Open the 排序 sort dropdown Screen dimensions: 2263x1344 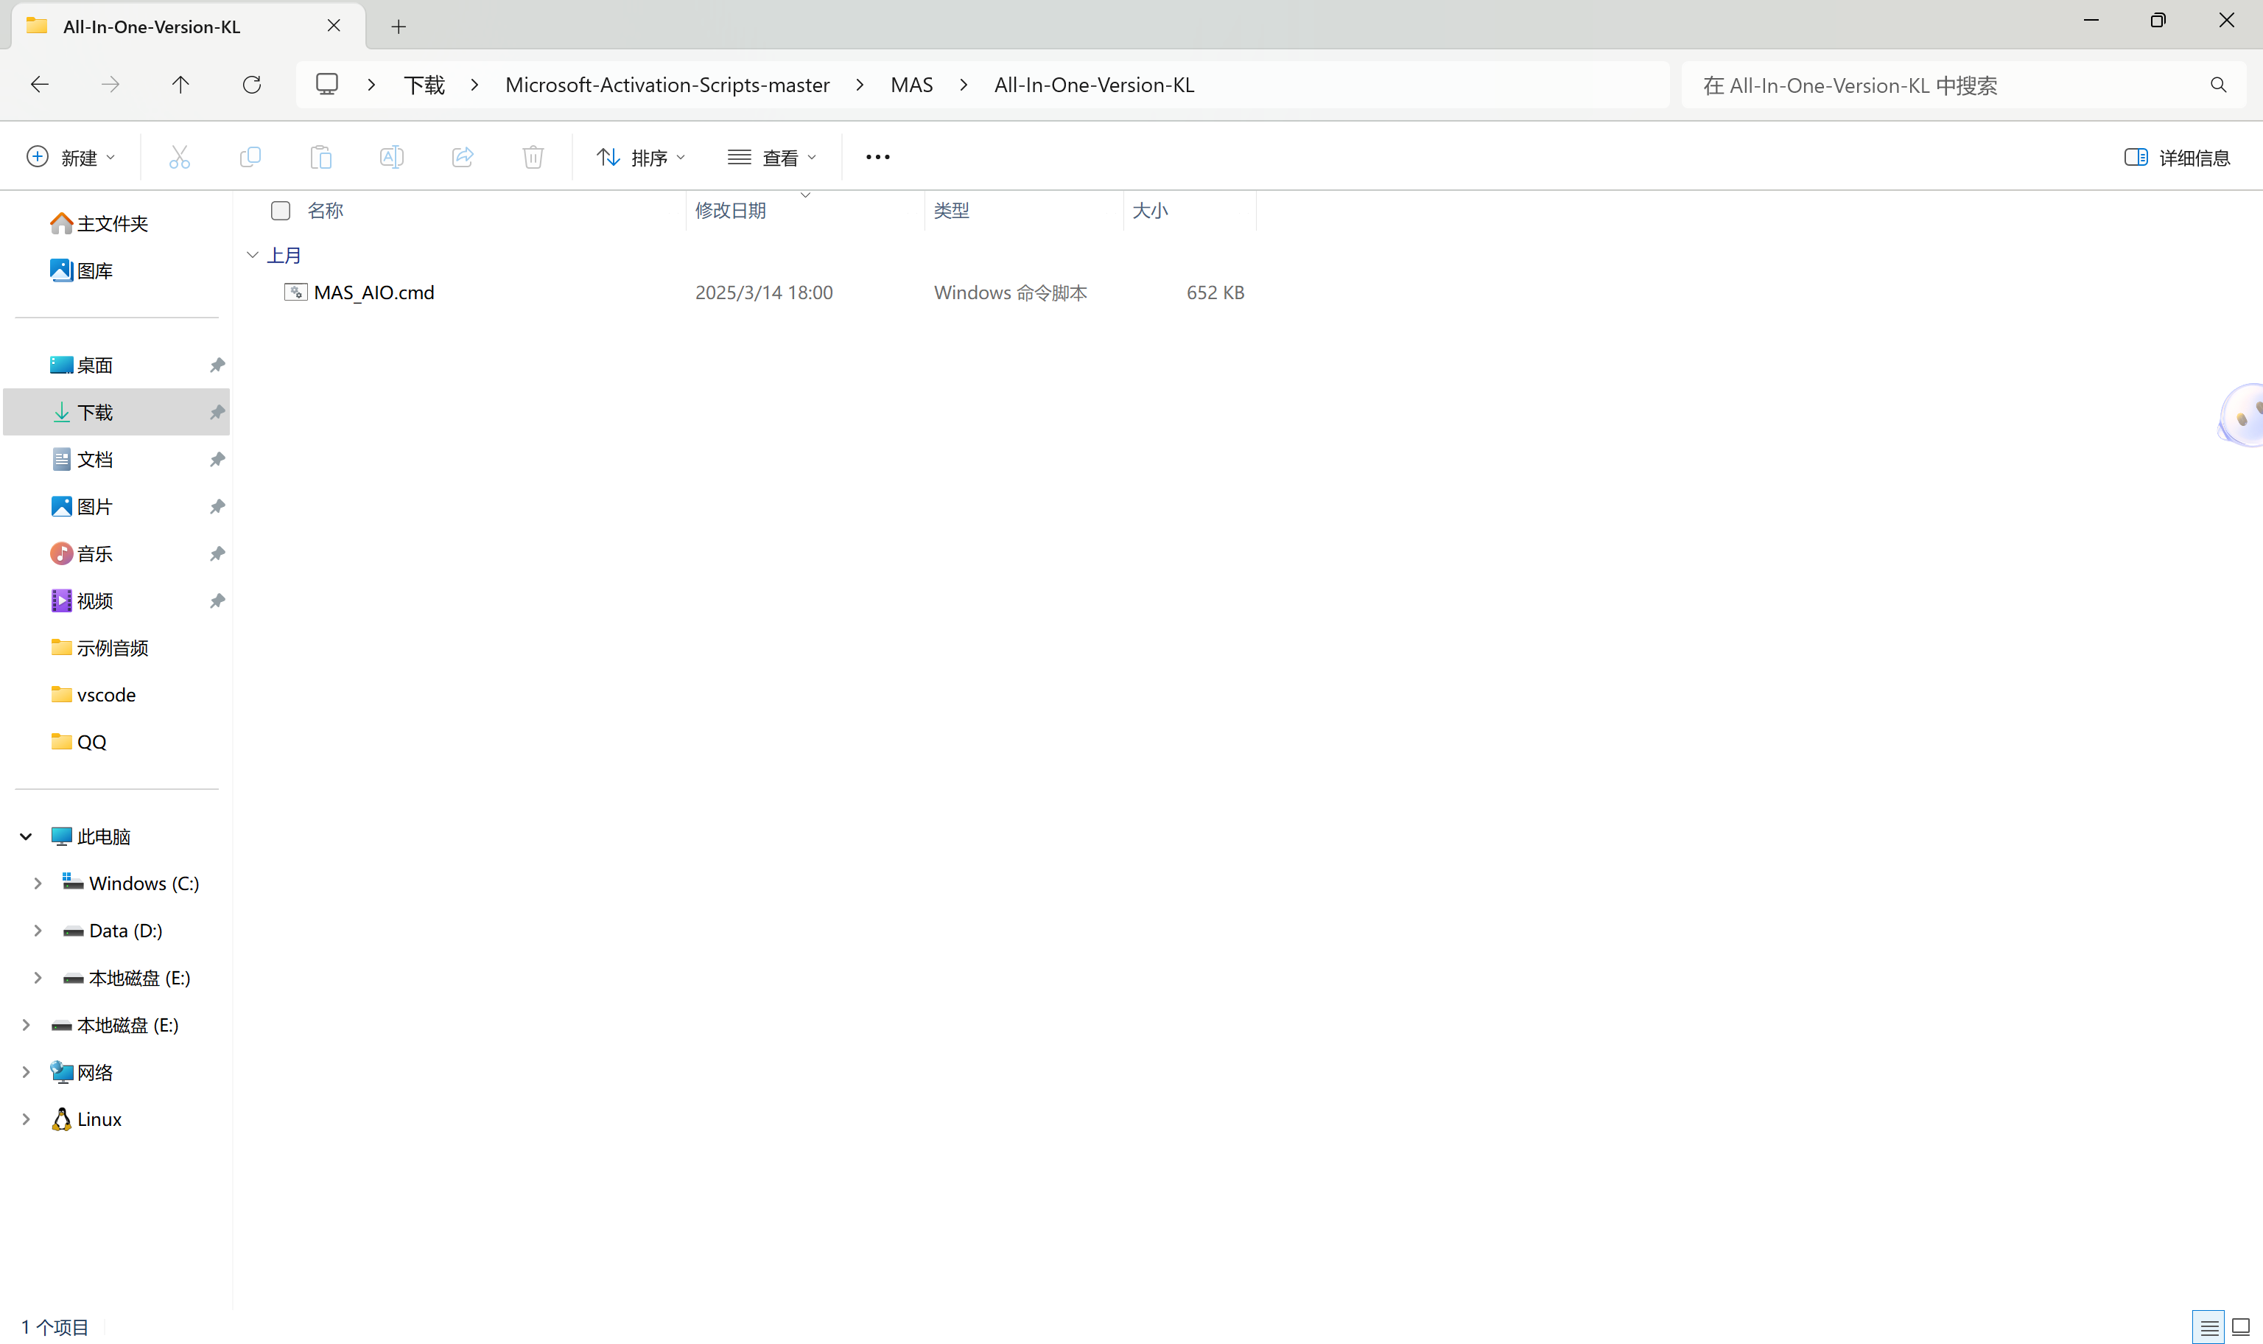pyautogui.click(x=641, y=157)
